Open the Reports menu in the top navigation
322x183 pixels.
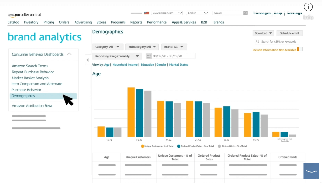[136, 22]
